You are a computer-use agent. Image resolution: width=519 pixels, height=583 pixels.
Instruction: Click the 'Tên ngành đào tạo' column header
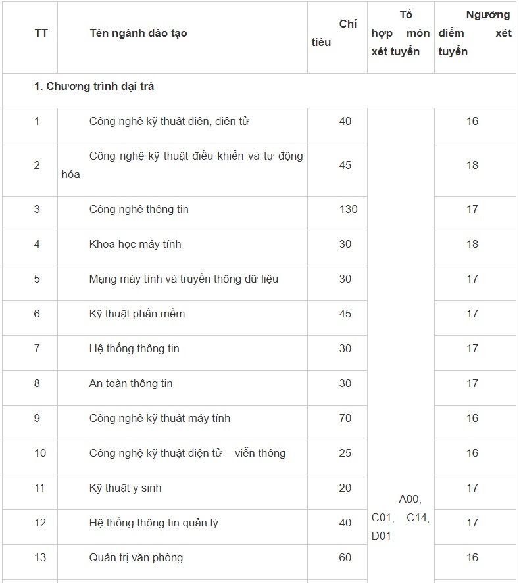138,33
